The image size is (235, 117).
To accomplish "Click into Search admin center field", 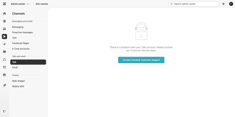I will [x=194, y=4].
